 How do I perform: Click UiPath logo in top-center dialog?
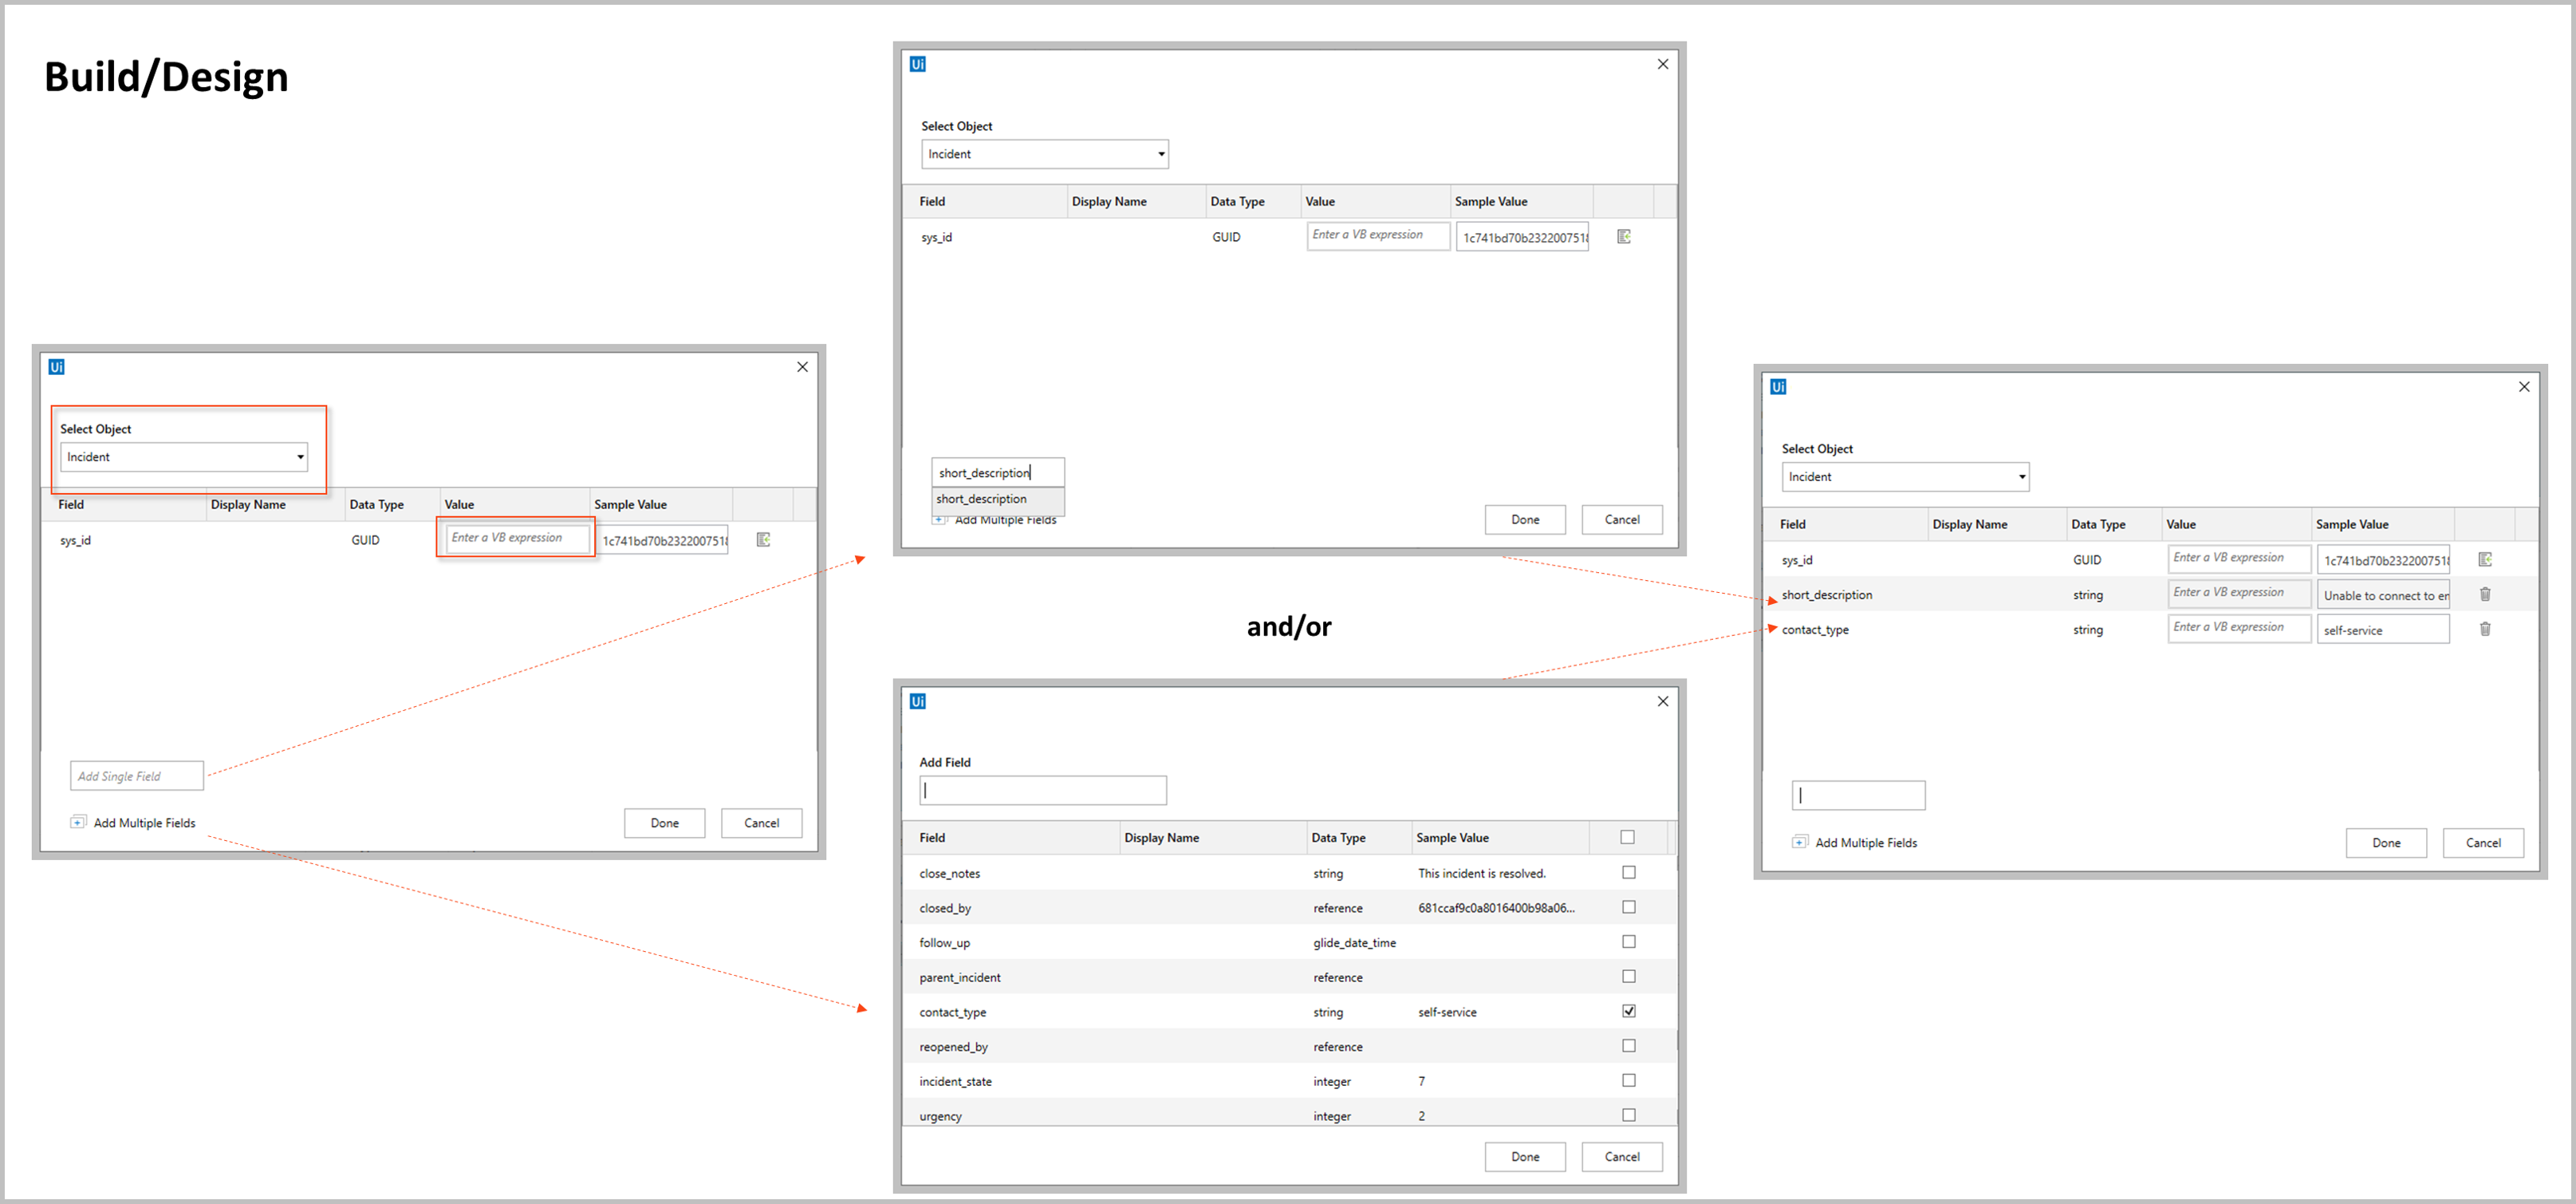point(917,64)
